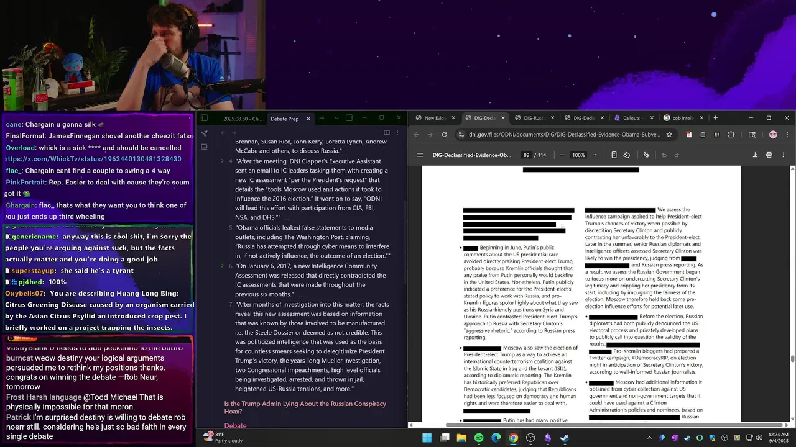
Task: Click the PDF zoom percentage field
Action: 578,155
